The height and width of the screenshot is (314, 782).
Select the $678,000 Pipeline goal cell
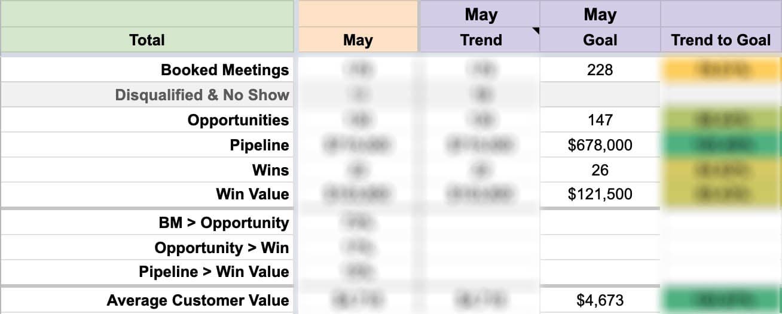click(x=600, y=145)
